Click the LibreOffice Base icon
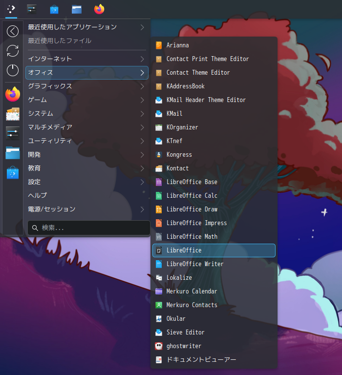This screenshot has width=342, height=375. pos(159,182)
